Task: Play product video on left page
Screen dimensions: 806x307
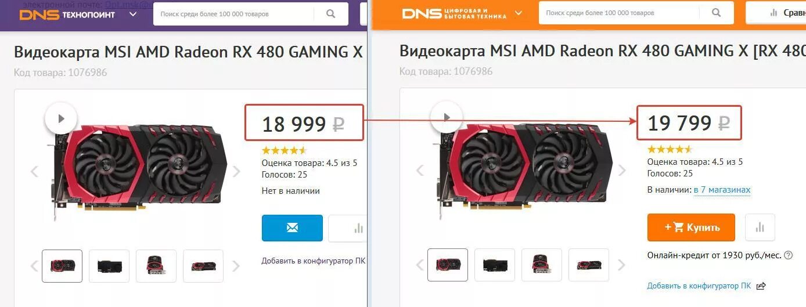Action: click(60, 118)
